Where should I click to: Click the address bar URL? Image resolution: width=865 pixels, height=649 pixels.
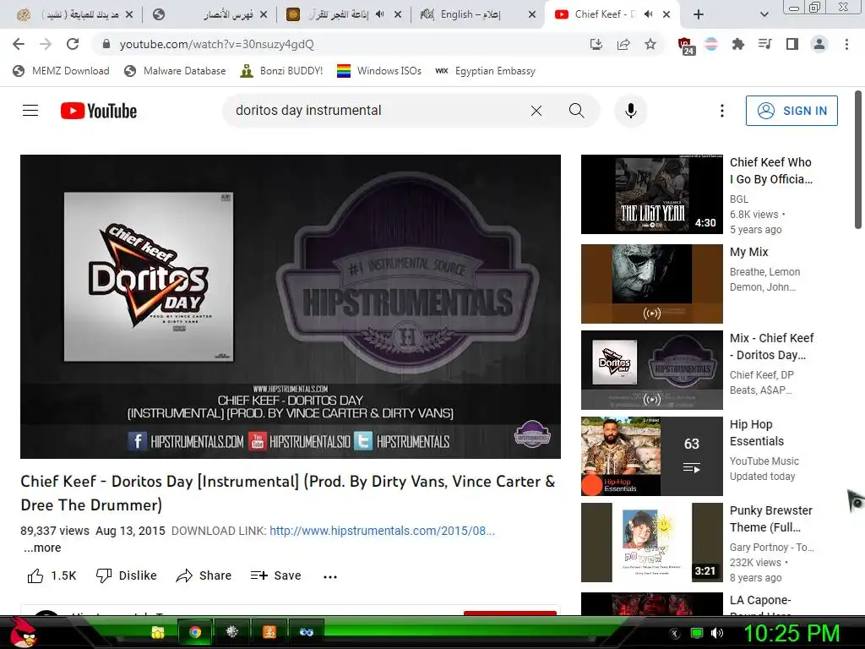click(x=216, y=44)
